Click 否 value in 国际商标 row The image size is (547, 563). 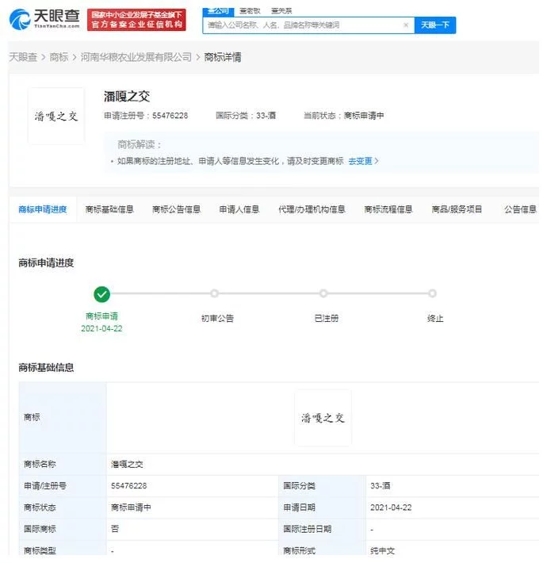point(115,529)
